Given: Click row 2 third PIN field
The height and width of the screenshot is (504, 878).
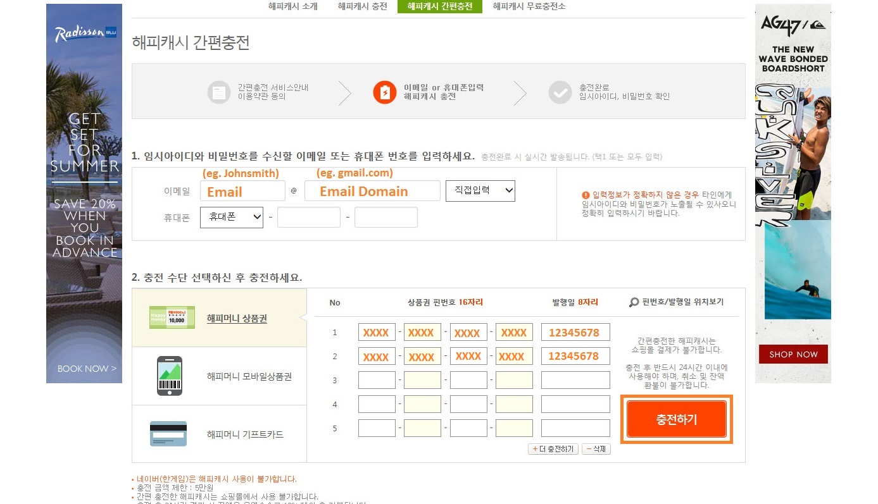Looking at the screenshot, I should (468, 356).
